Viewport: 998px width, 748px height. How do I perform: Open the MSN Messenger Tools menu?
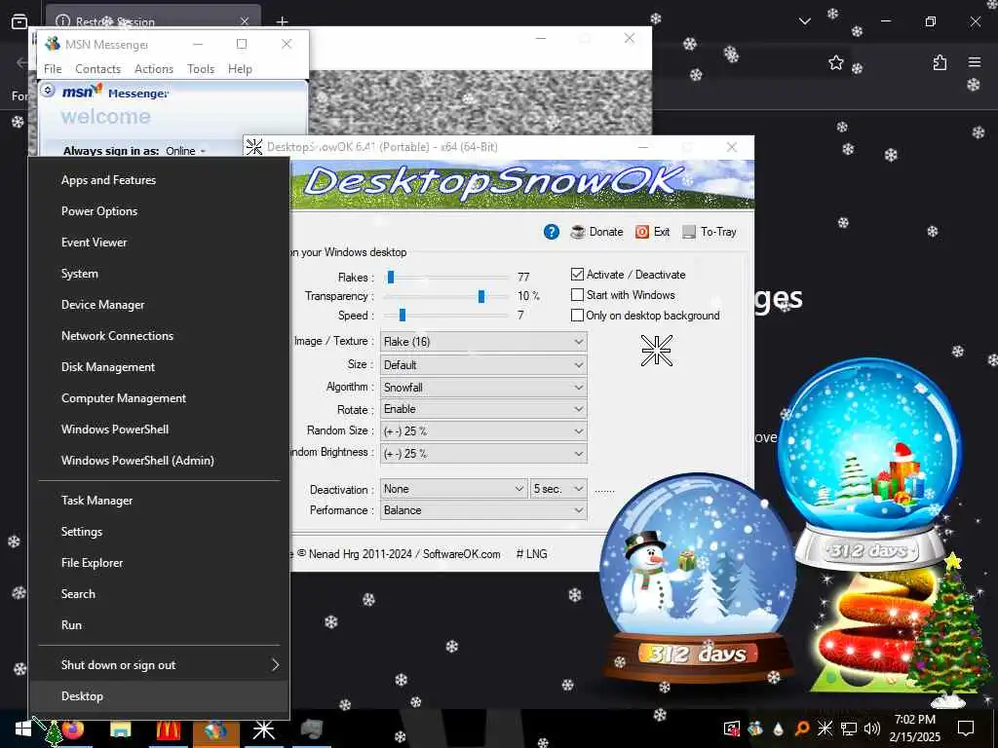click(201, 69)
